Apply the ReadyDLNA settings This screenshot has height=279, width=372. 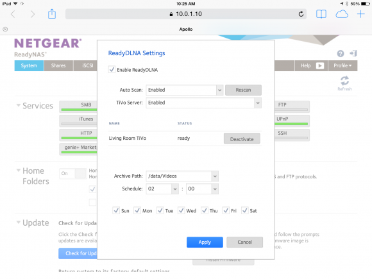pyautogui.click(x=205, y=242)
